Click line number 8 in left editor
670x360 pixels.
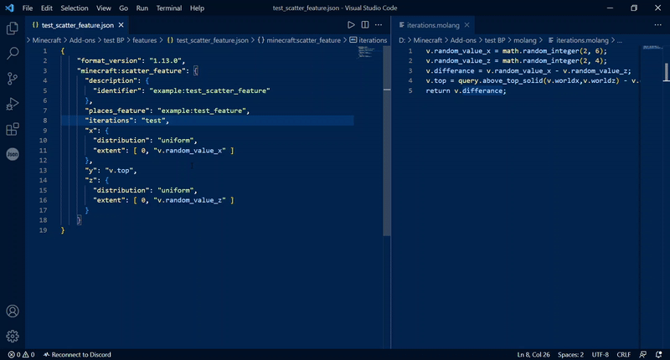tap(45, 121)
